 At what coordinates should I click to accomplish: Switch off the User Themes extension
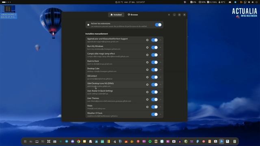[x=154, y=99]
